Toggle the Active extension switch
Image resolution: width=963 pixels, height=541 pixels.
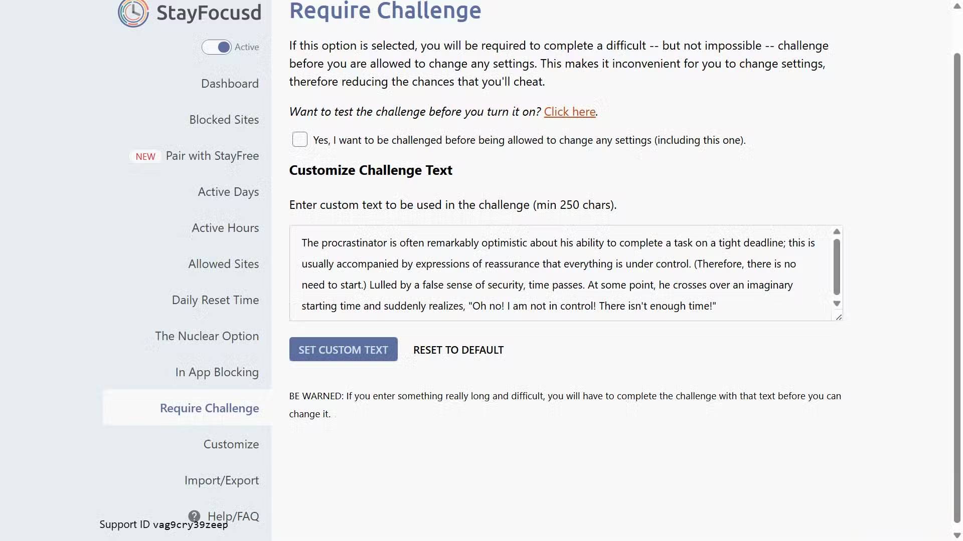pyautogui.click(x=217, y=47)
